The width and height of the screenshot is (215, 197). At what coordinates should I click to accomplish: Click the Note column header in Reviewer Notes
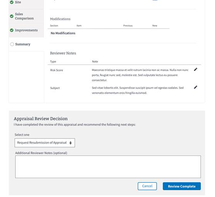(95, 61)
